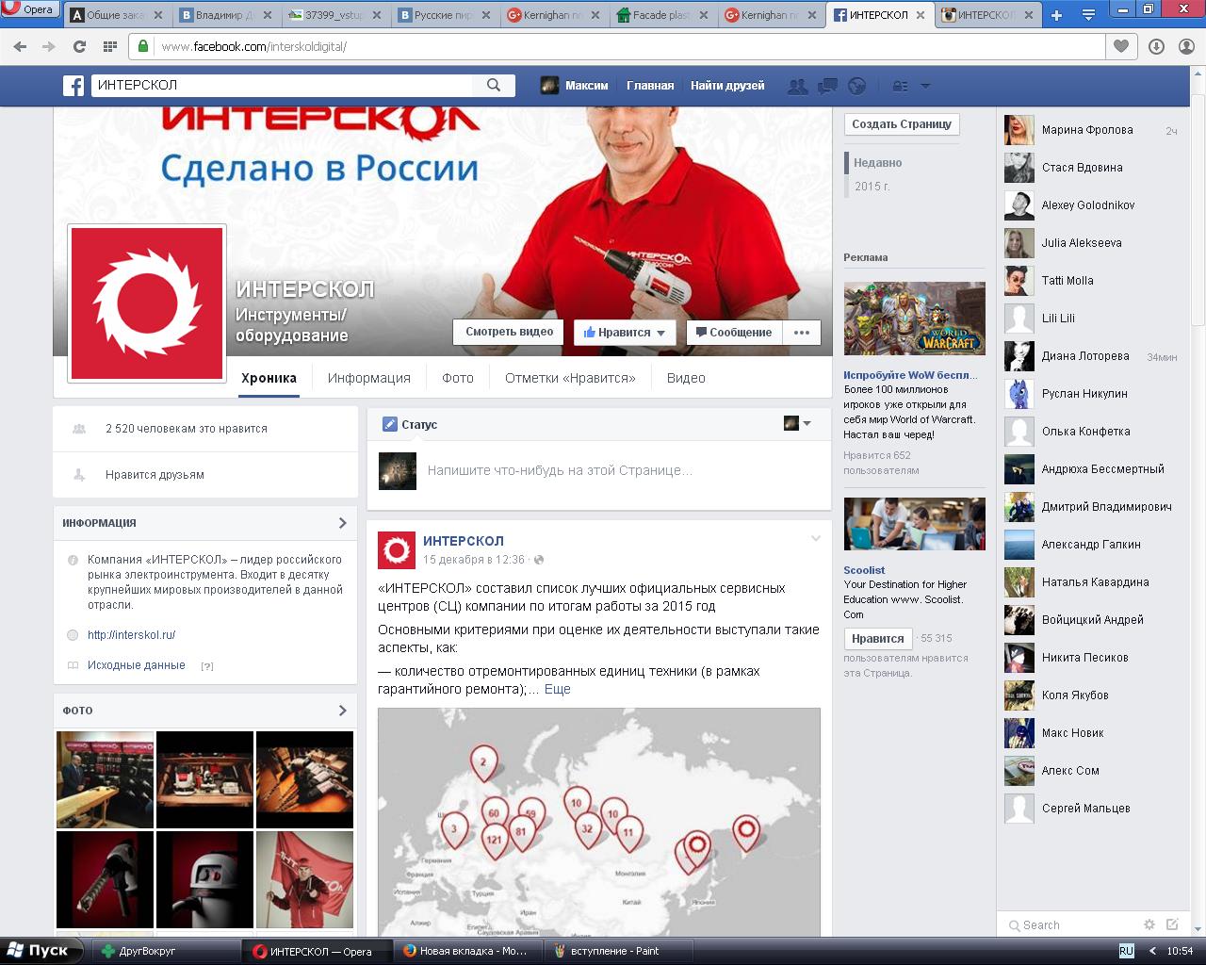Open the Фото tab
Screen dimensions: 1206x965
[x=458, y=378]
